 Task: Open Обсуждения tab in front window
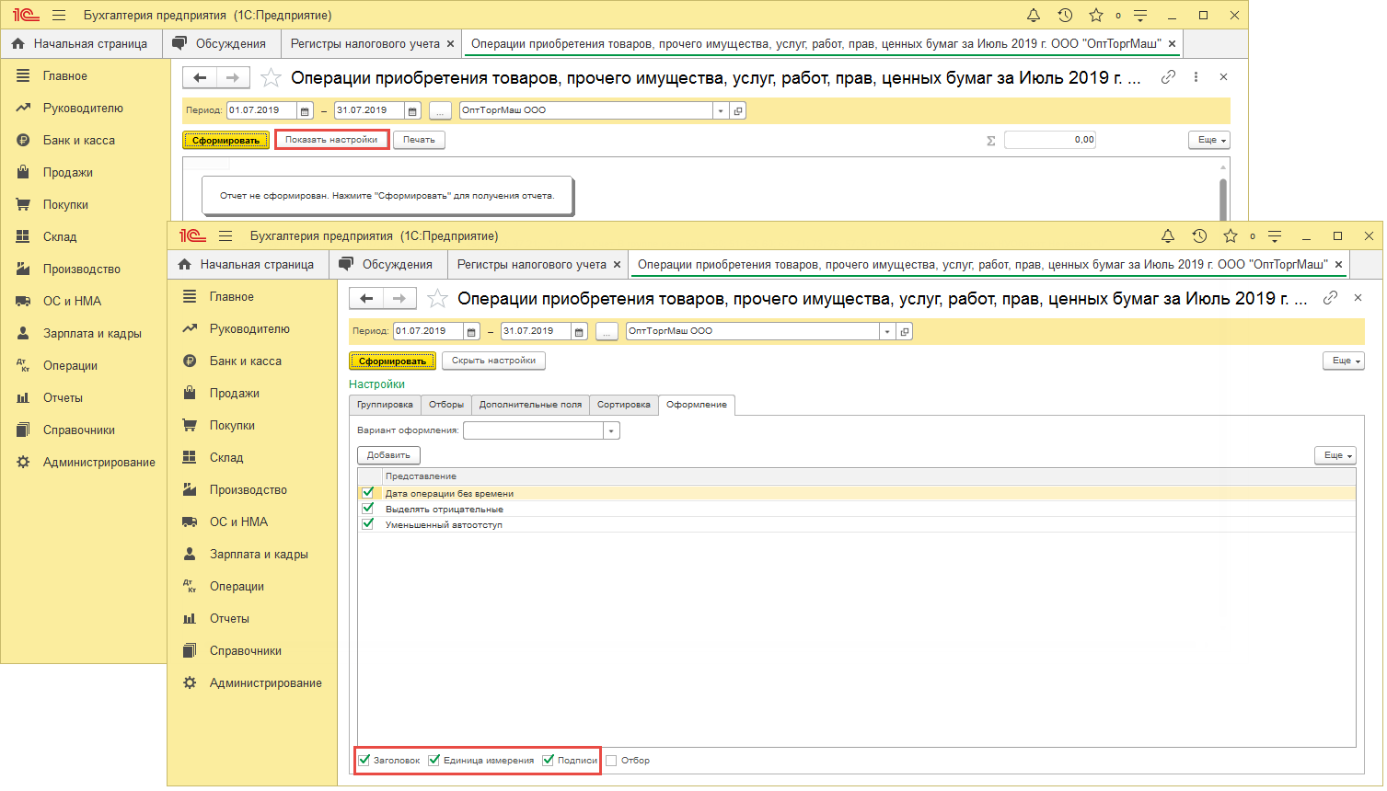[x=387, y=264]
